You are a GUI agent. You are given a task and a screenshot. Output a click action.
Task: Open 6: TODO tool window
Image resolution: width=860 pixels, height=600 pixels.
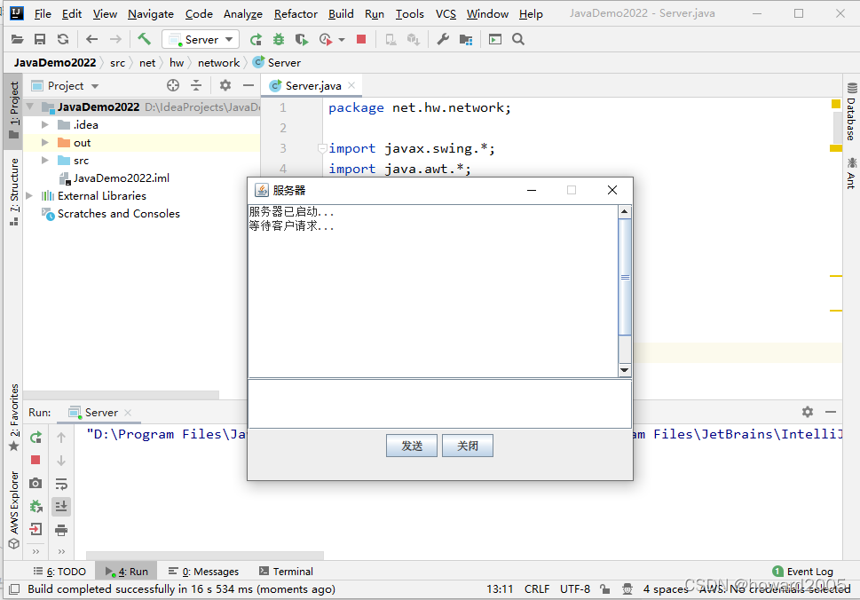click(59, 571)
